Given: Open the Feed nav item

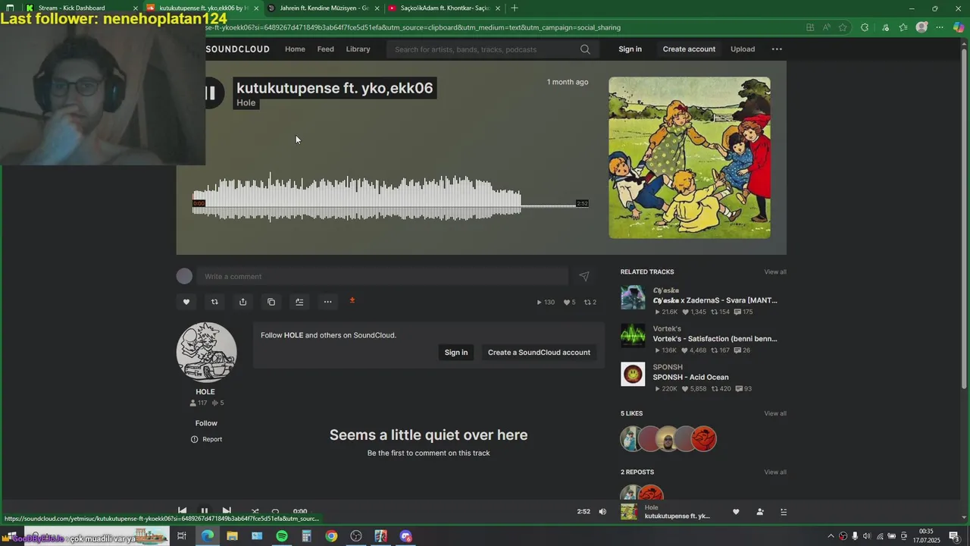Looking at the screenshot, I should pyautogui.click(x=326, y=49).
